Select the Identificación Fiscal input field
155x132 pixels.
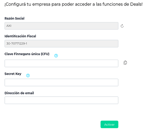(61, 44)
